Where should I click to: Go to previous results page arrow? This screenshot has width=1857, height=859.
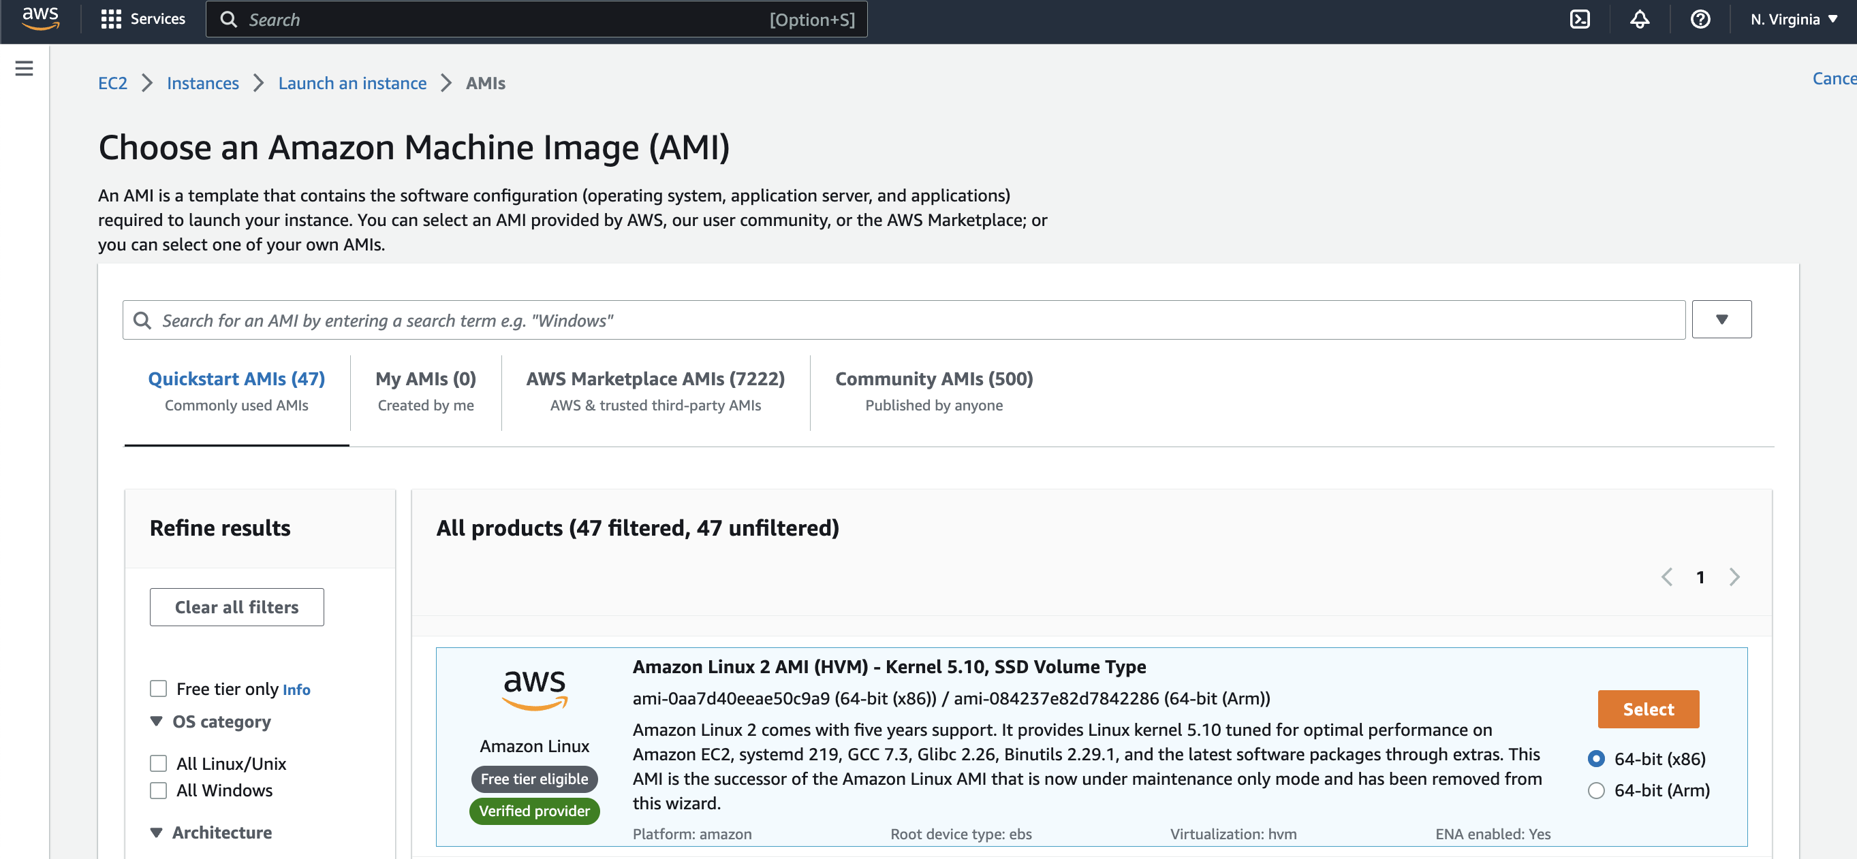(x=1667, y=577)
